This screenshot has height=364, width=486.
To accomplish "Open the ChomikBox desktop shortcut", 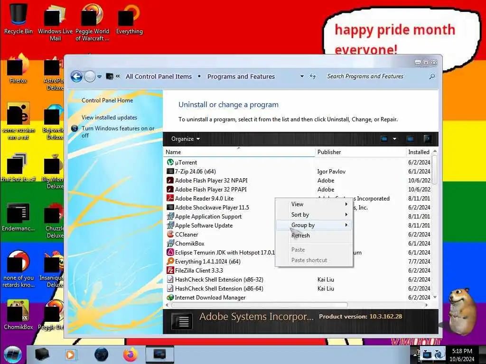I will pyautogui.click(x=19, y=315).
